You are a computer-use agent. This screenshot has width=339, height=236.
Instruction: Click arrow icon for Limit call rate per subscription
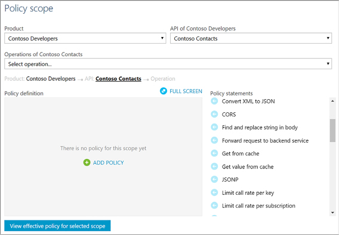coord(214,206)
